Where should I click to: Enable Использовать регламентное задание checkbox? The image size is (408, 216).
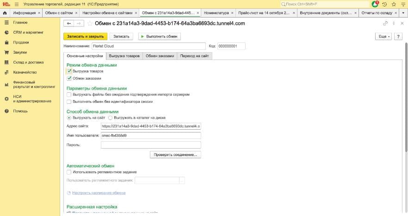click(x=69, y=172)
